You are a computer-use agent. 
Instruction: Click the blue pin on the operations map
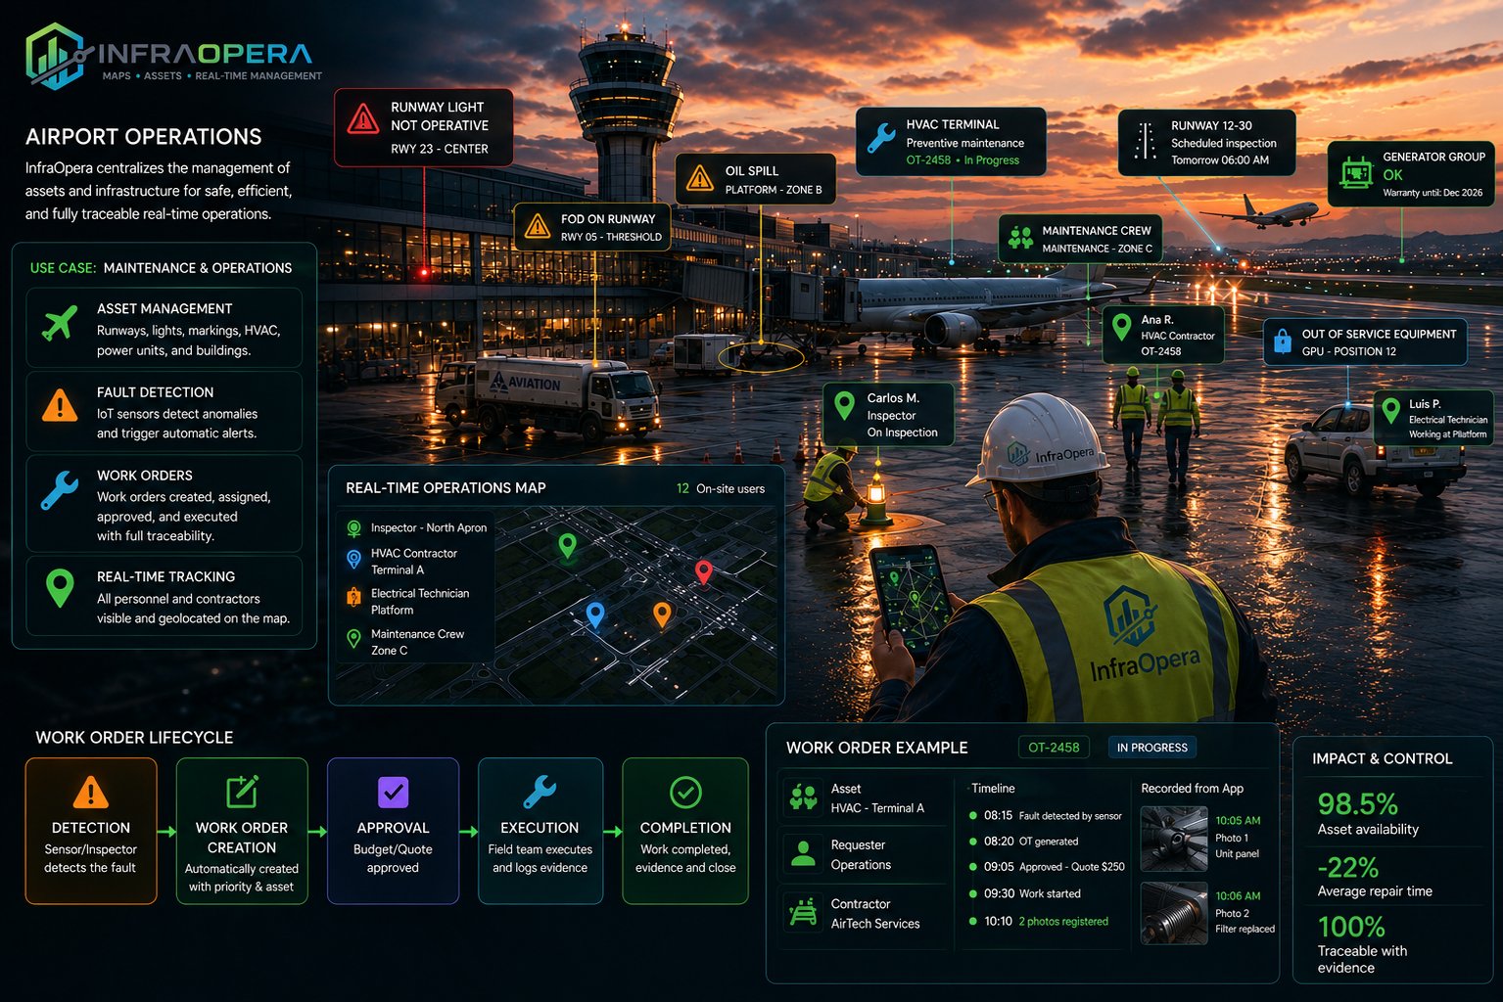594,615
